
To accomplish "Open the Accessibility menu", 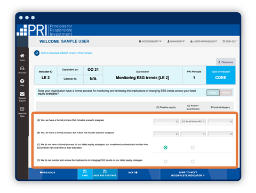I will tap(150, 41).
